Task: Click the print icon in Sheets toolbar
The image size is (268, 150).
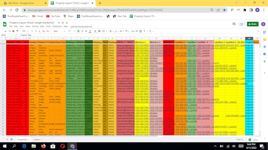Action: 13,31
